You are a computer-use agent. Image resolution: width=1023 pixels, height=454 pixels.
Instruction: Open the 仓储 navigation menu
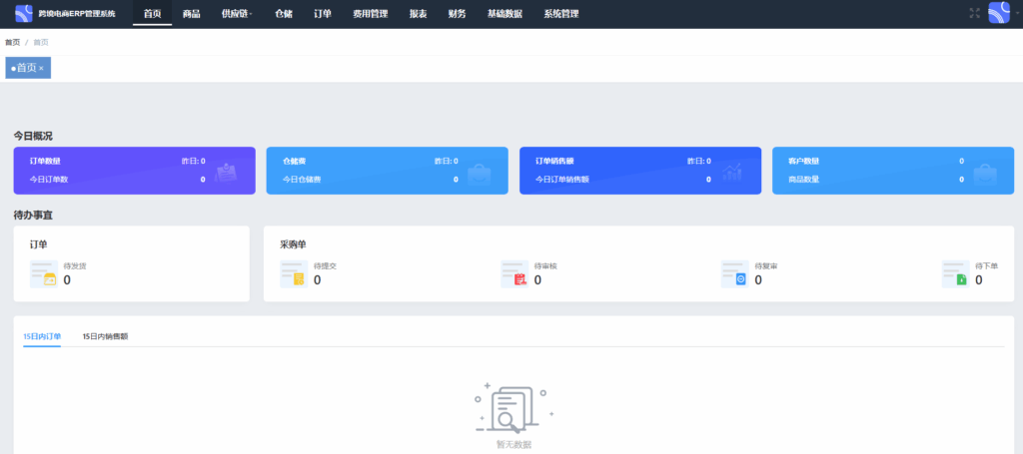tap(283, 14)
